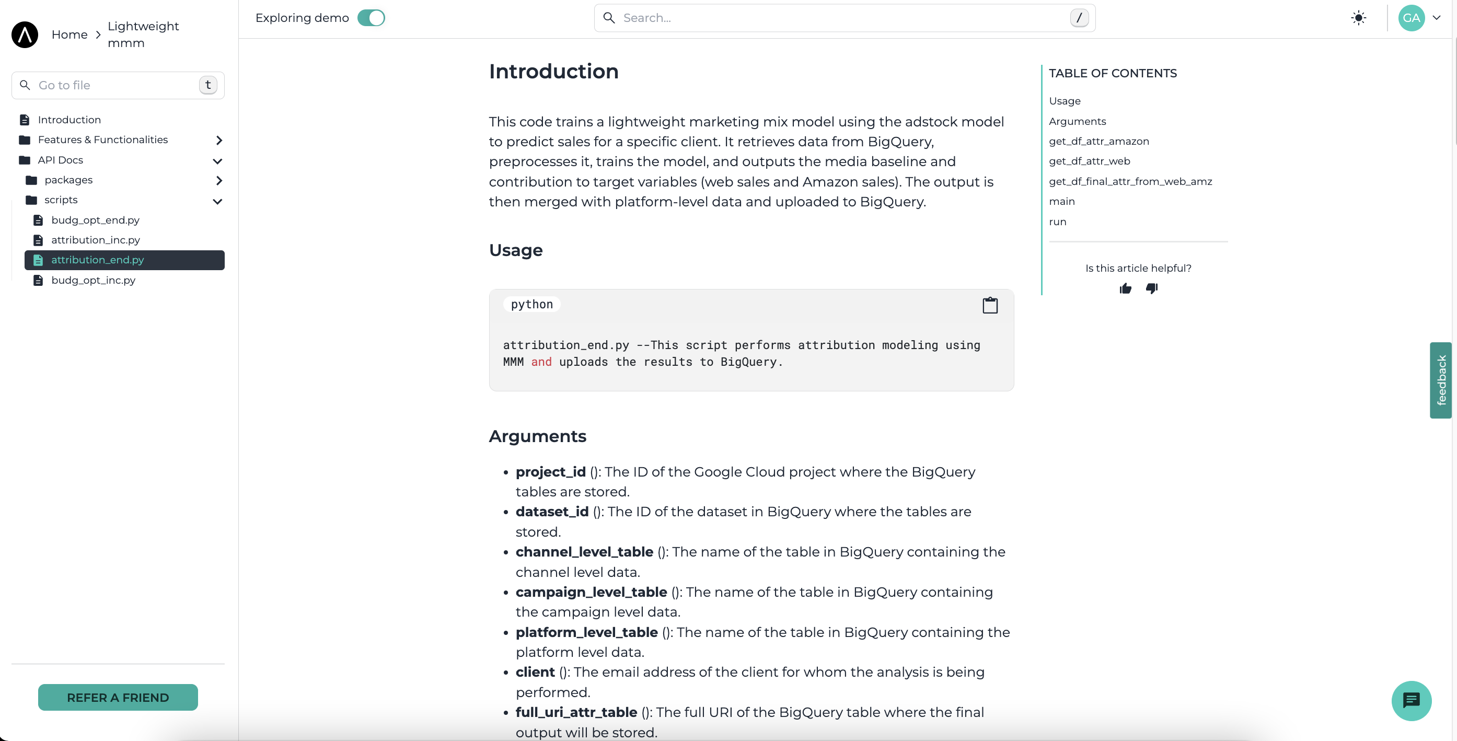Screen dimensions: 1457x741
Task: Open the chat bubble widget
Action: point(1410,700)
